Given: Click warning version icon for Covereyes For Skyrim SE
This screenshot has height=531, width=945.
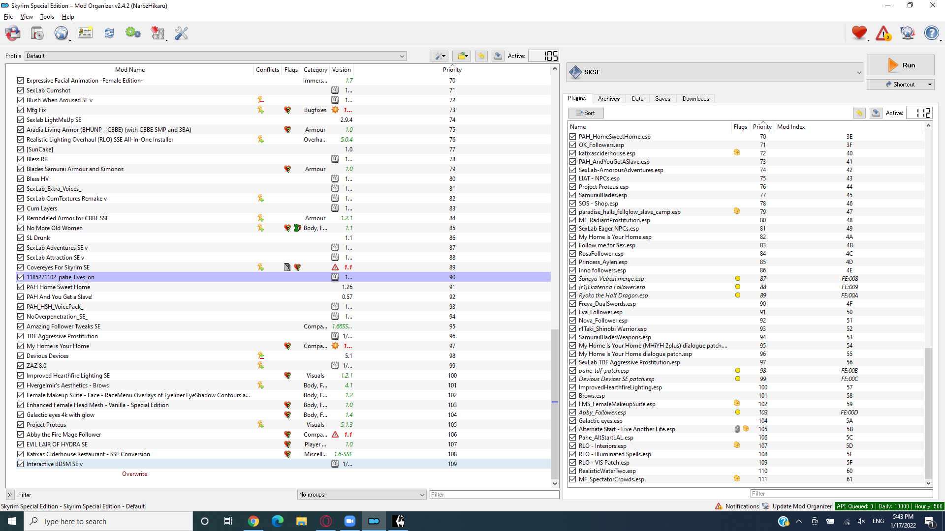Looking at the screenshot, I should tap(335, 267).
